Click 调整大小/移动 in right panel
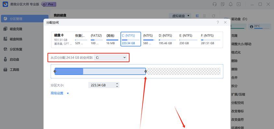This screenshot has height=129, width=274. point(241,44)
